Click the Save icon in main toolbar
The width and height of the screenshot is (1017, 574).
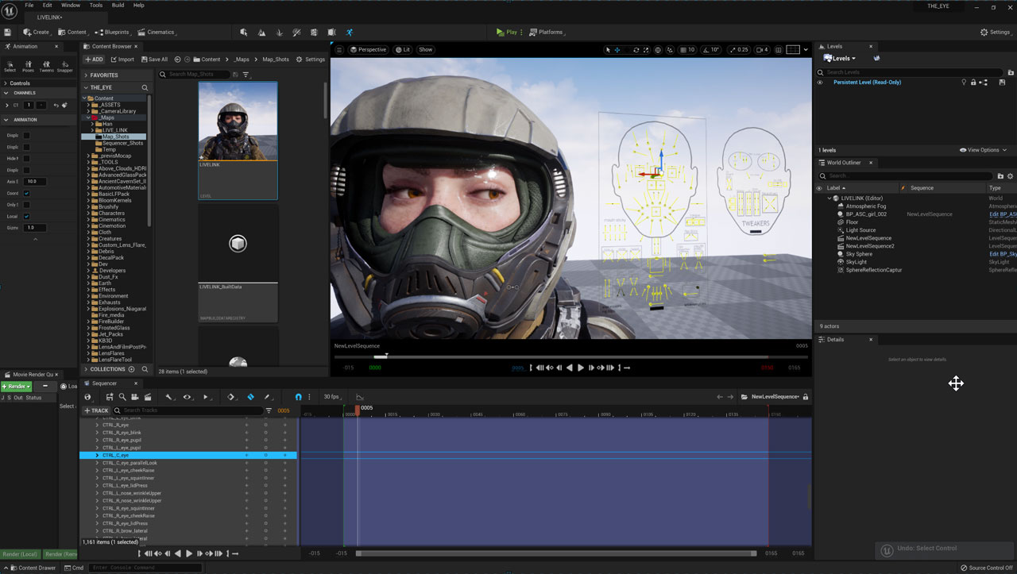8,33
